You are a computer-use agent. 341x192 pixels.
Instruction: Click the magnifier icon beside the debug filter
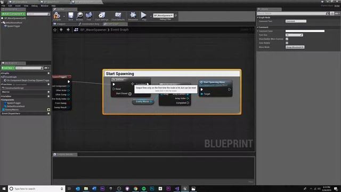pyautogui.click(x=176, y=15)
